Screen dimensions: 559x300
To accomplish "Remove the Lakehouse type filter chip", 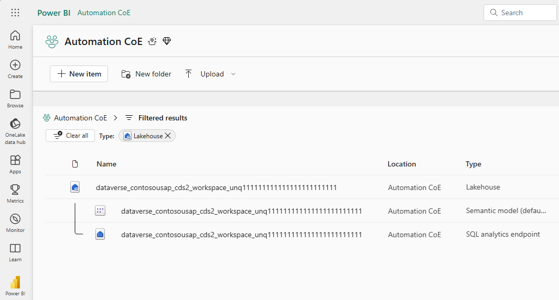I will (168, 136).
